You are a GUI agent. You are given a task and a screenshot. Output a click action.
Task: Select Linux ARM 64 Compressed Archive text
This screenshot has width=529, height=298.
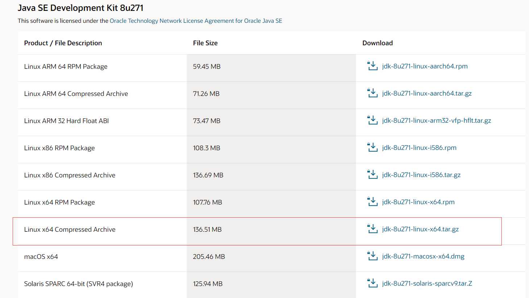[76, 94]
